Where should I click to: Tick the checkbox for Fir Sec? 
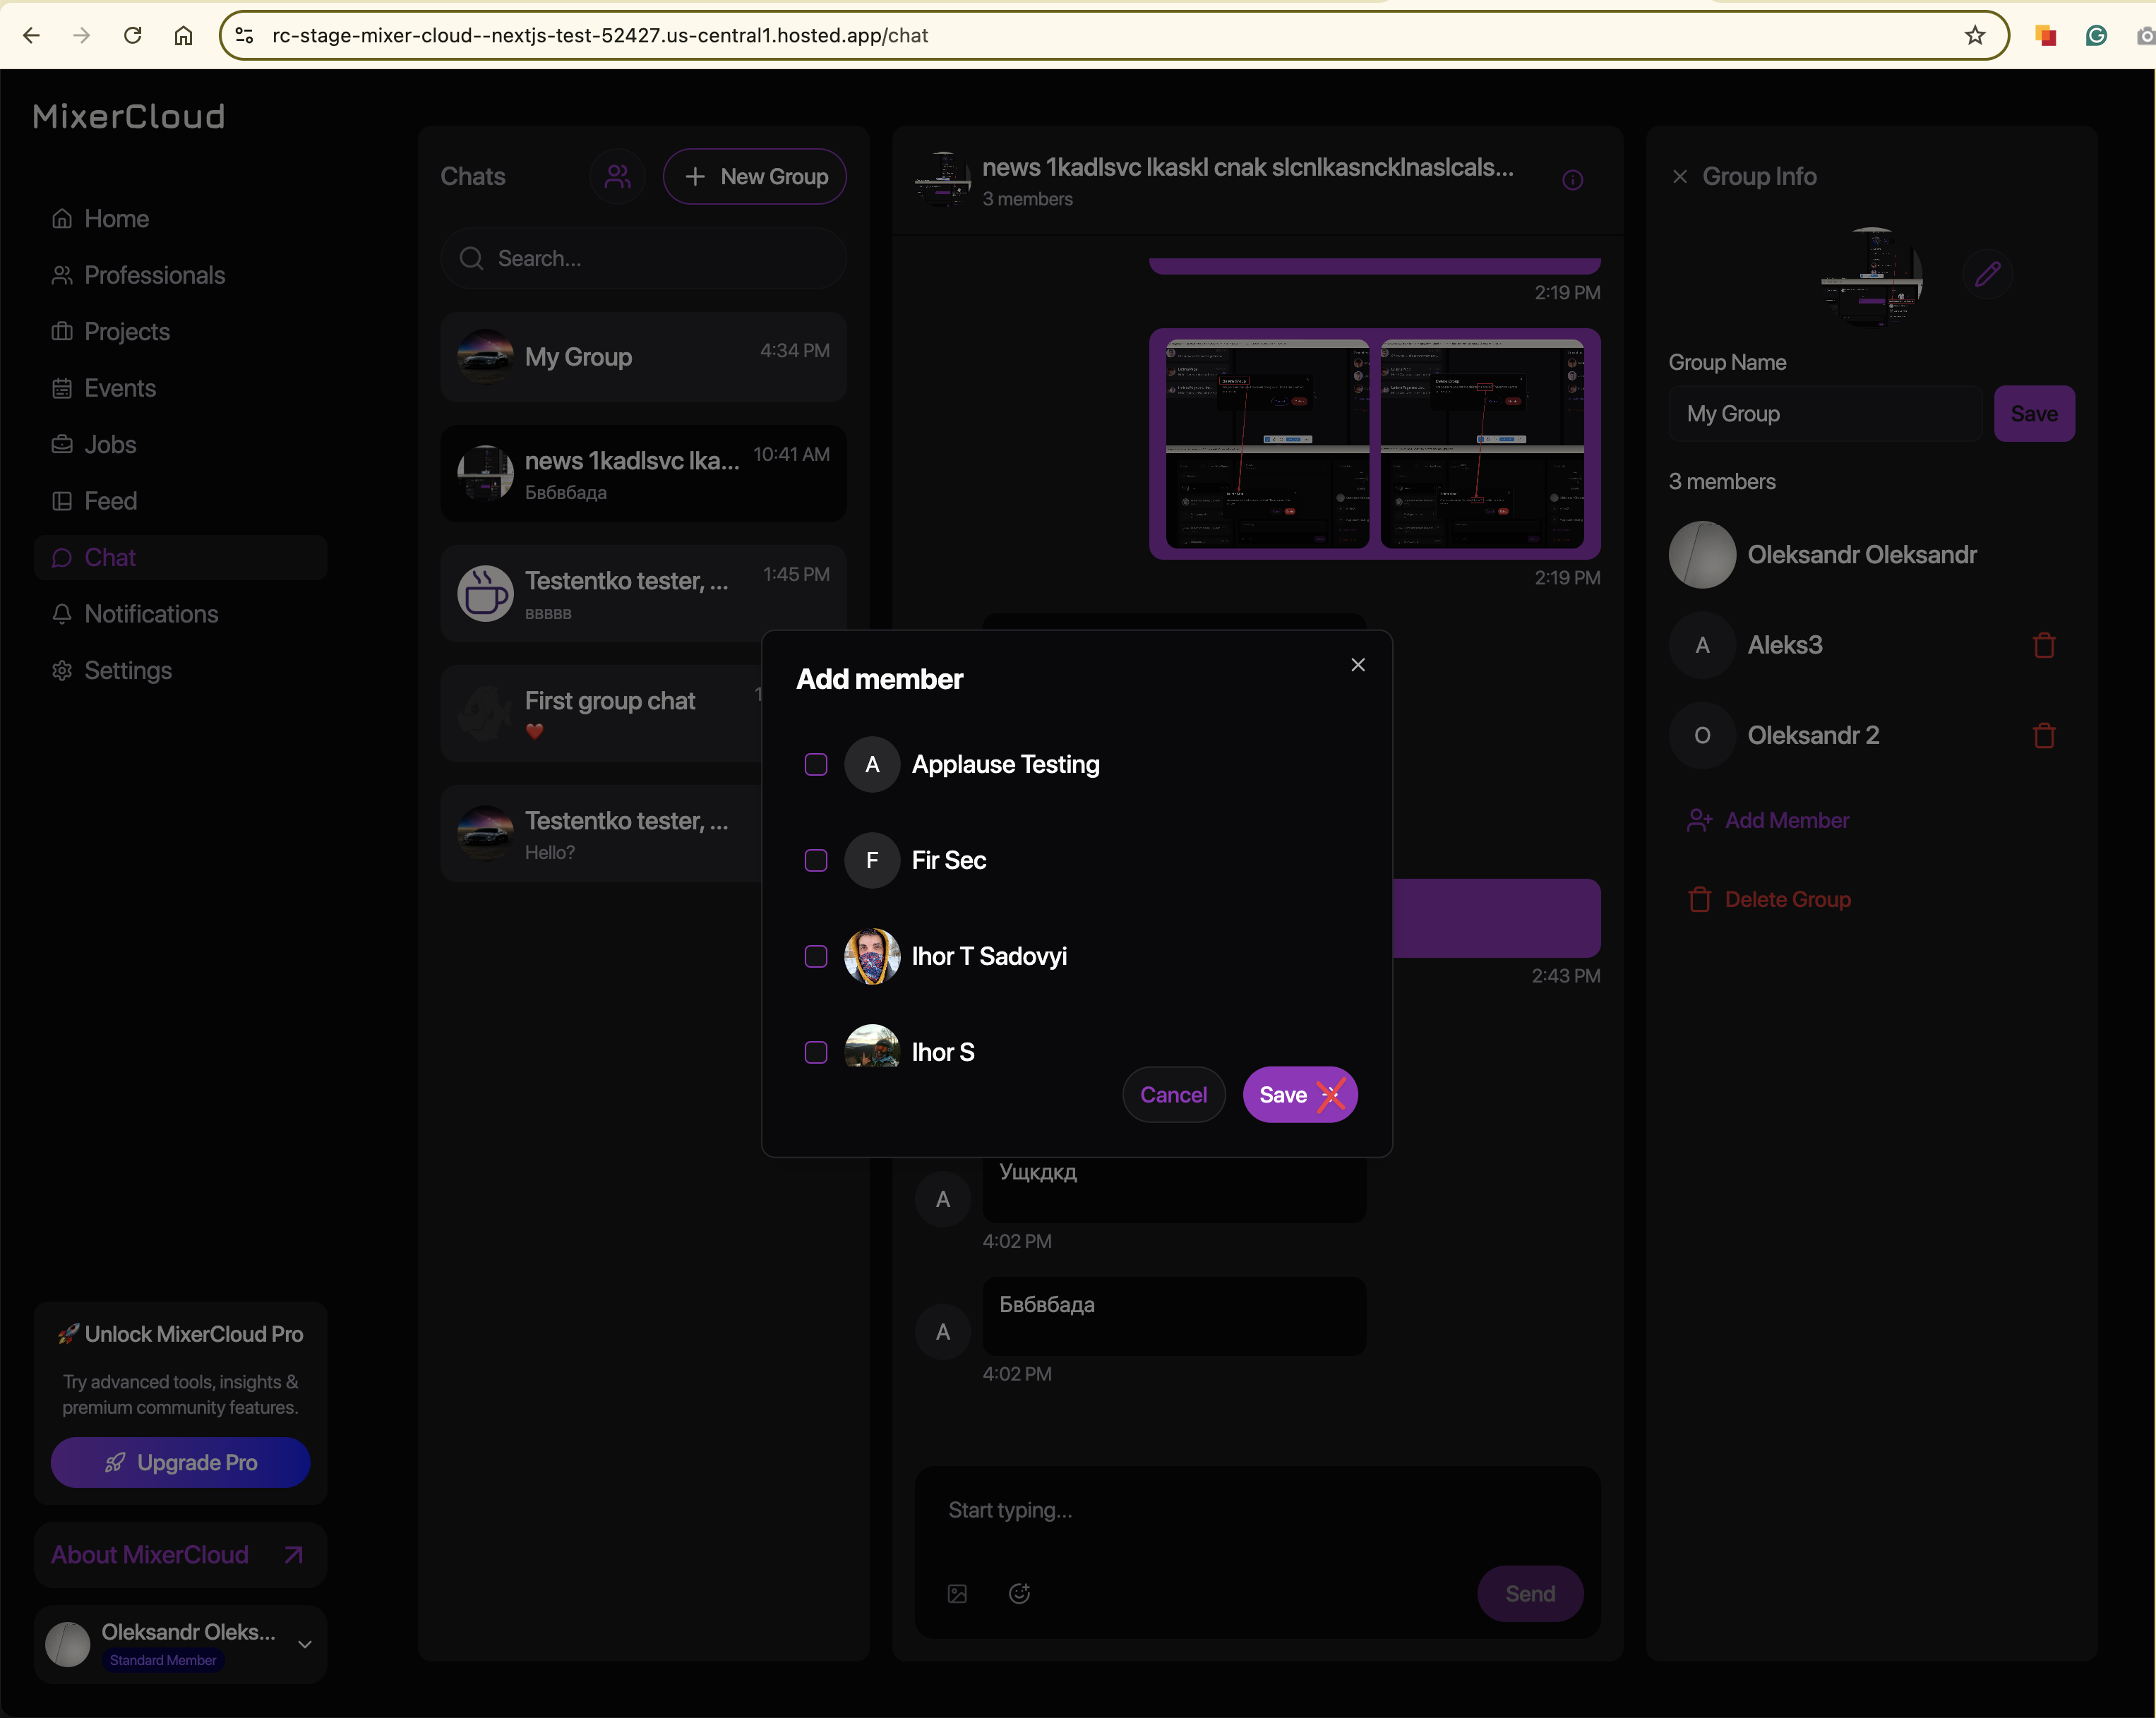point(816,861)
